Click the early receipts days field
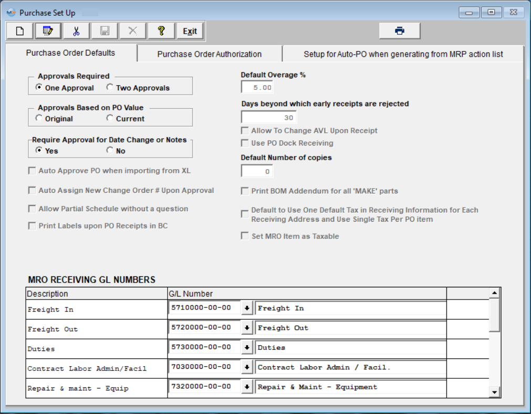The image size is (531, 414). click(268, 117)
